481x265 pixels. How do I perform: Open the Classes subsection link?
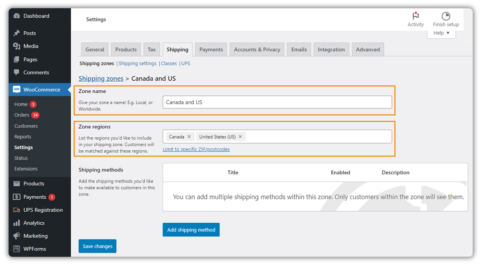click(x=169, y=63)
